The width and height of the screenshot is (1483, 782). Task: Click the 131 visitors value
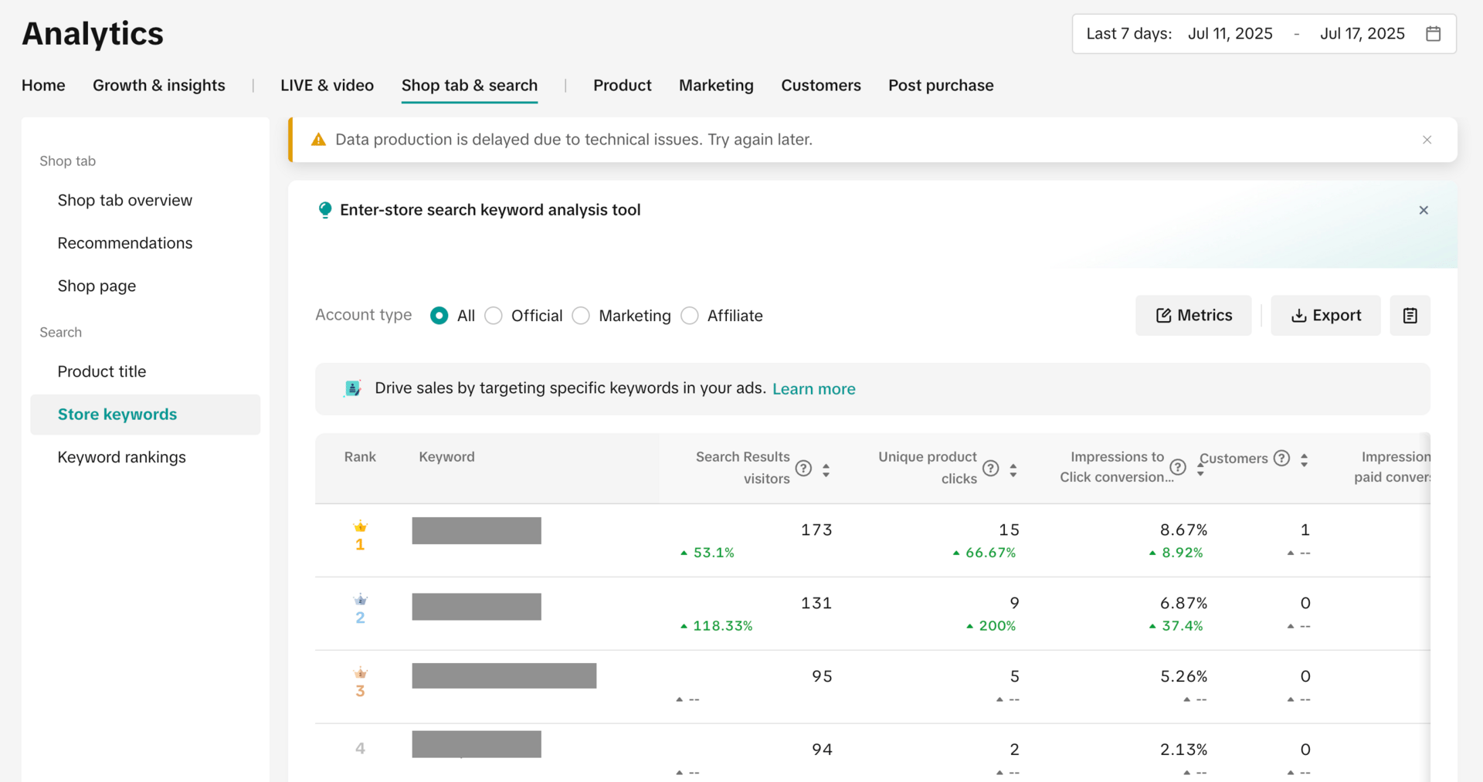(x=816, y=604)
